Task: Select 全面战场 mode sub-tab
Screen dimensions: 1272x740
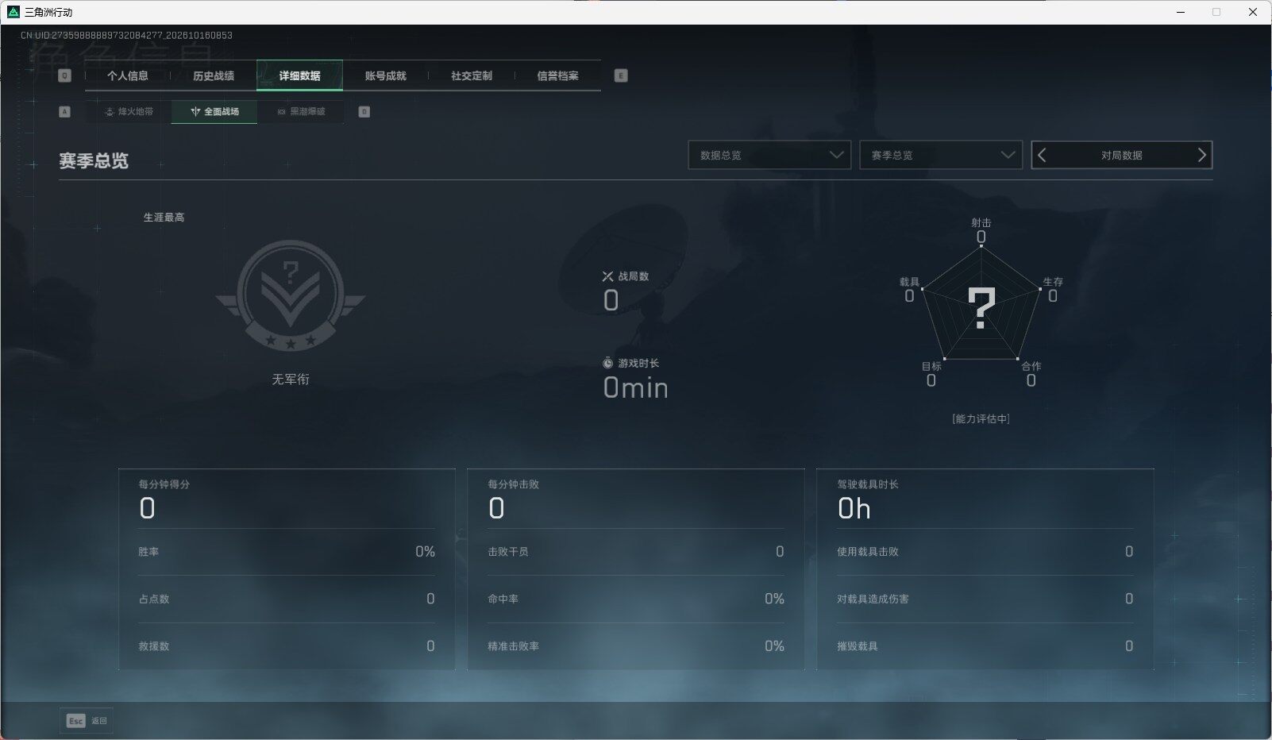Action: point(214,112)
